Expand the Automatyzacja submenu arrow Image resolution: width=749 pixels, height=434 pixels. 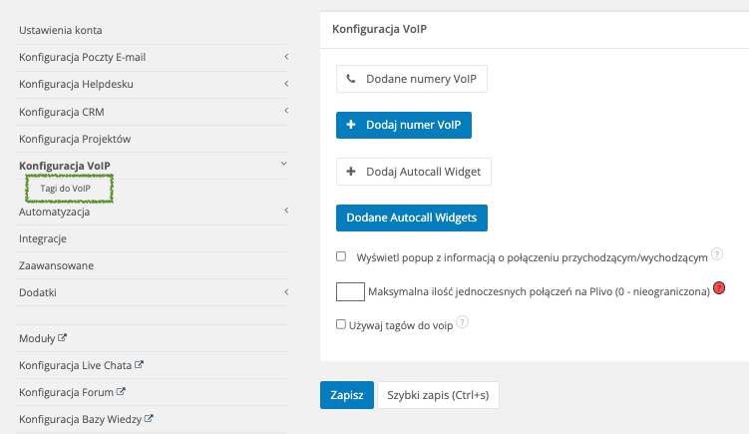coord(285,211)
